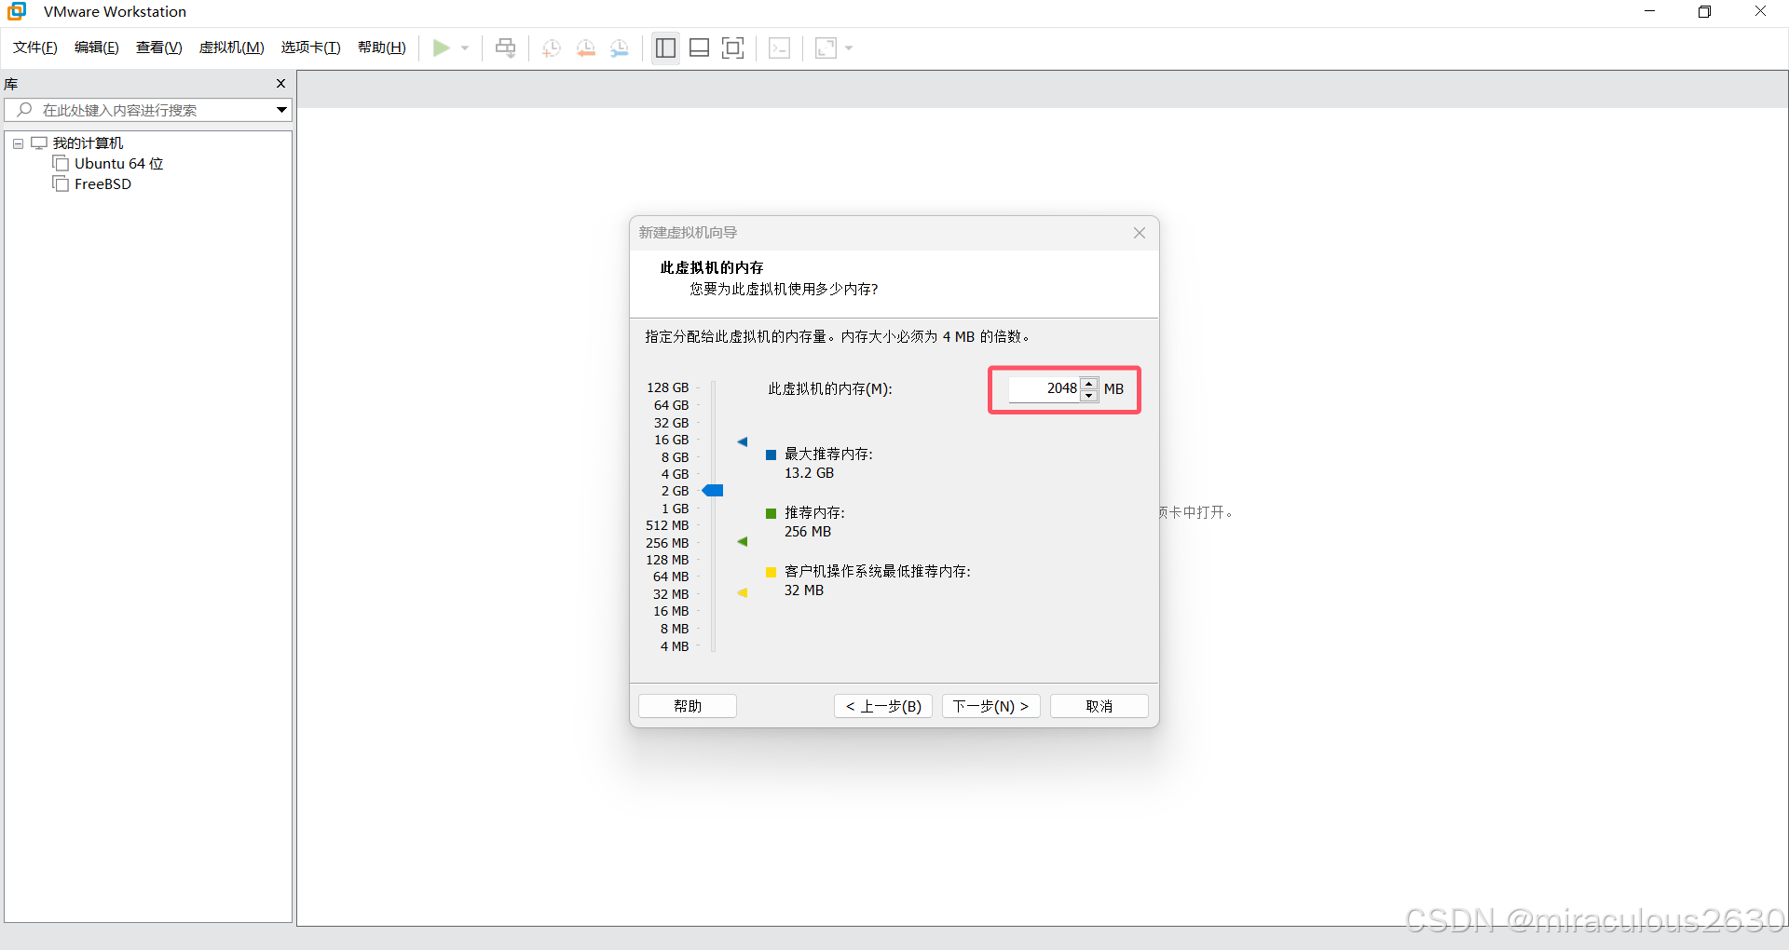Select 我的计算机 in the library tree
The image size is (1789, 950).
point(88,143)
